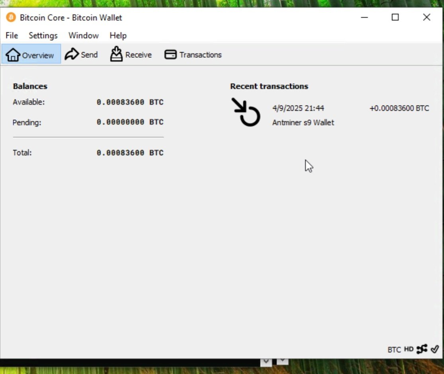Click the synchronization checkmark icon
The width and height of the screenshot is (444, 374).
pos(435,349)
